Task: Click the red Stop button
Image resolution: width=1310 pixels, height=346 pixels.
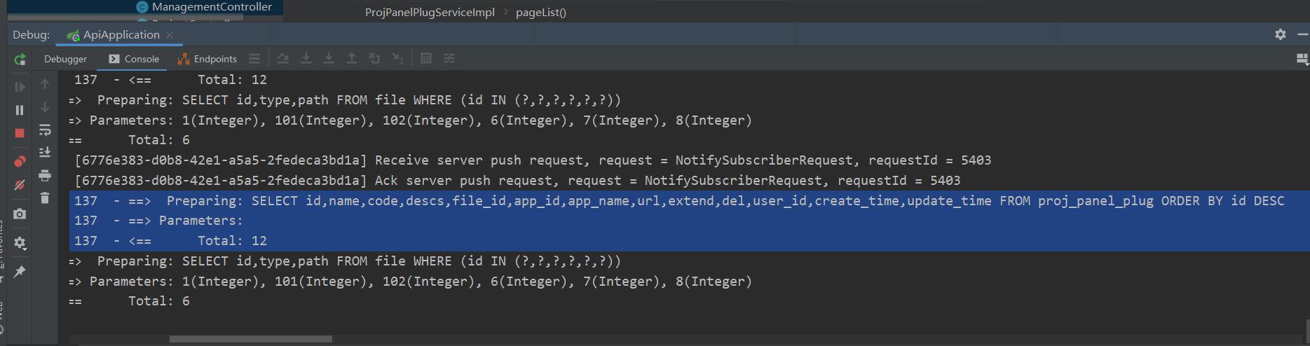Action: (x=20, y=133)
